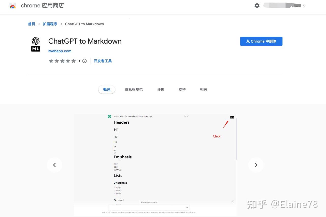Click the Markdown download badge on the extension logo
This screenshot has width=326, height=217.
pyautogui.click(x=35, y=49)
